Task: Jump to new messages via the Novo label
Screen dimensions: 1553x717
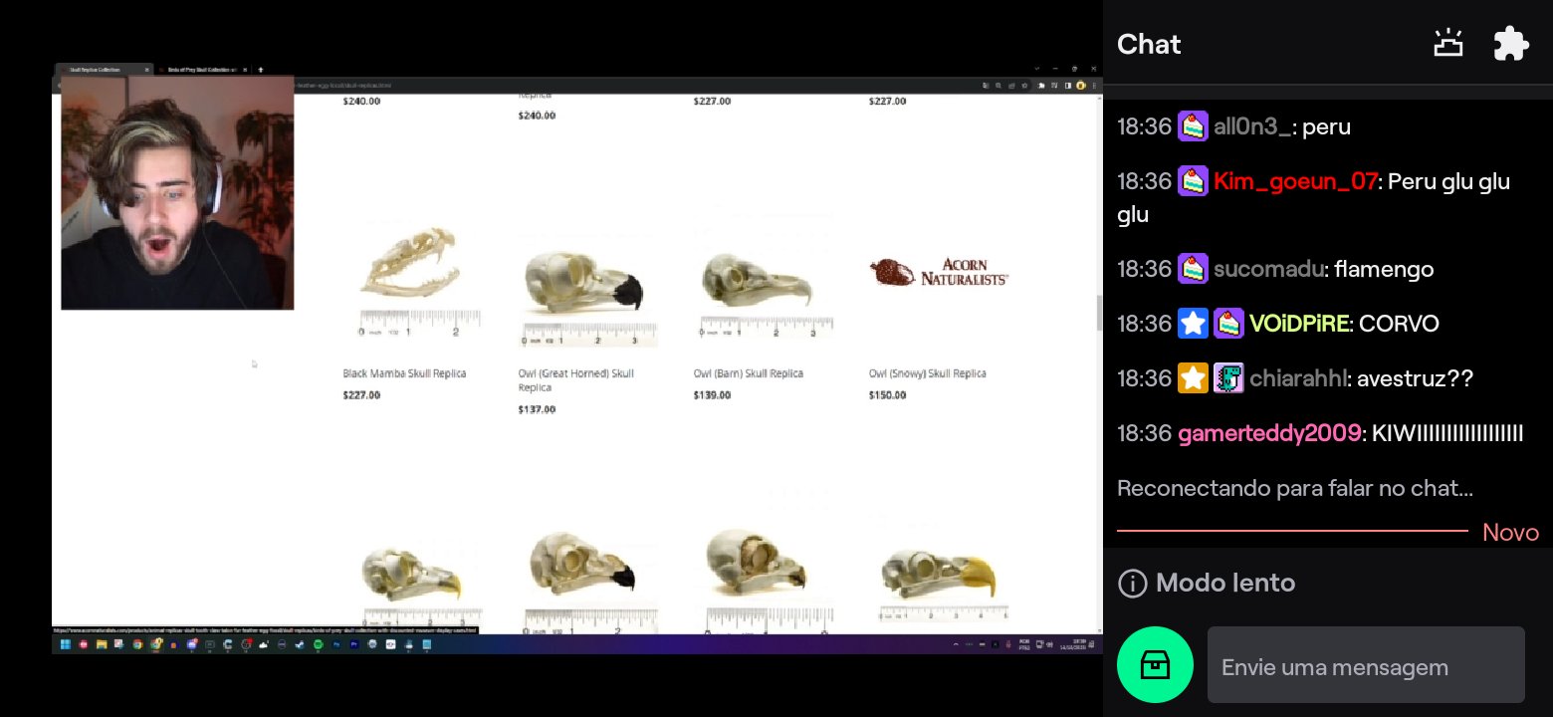Action: pyautogui.click(x=1510, y=532)
